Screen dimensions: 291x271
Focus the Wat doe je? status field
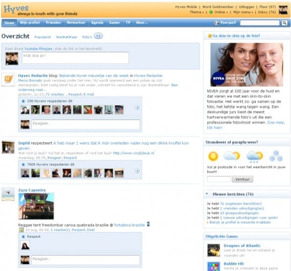[75, 58]
